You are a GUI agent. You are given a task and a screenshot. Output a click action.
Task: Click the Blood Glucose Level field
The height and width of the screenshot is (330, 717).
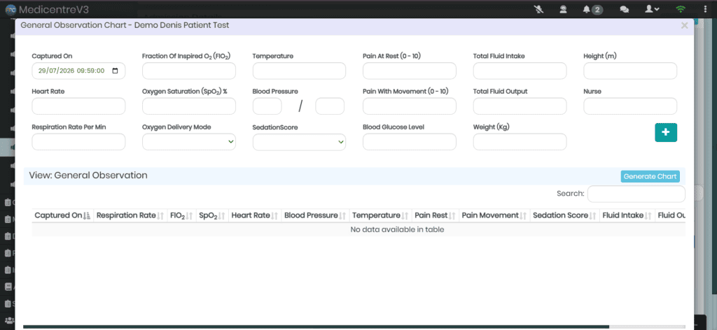pos(409,142)
